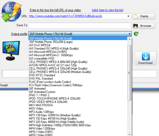Screen dimensions: 159x136
Task: Choose AVI Standard ISO MPEG-4 (High Quality)
Action: 78,48
